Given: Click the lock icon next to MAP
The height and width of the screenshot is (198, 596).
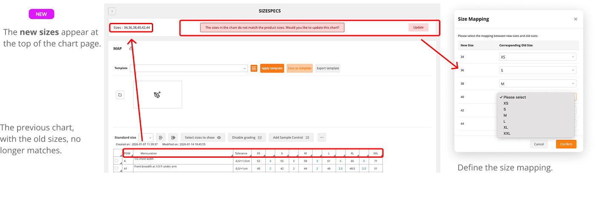Looking at the screenshot, I should [131, 49].
